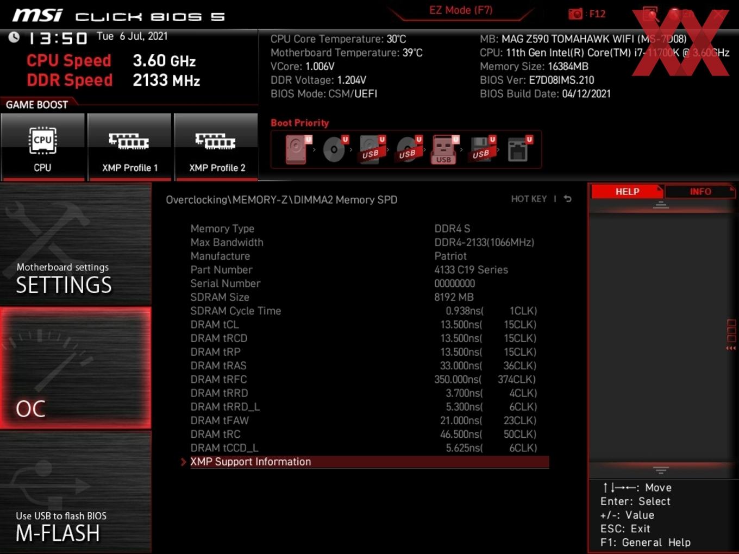739x554 pixels.
Task: Click the DRAM tRRD row label
Action: point(219,393)
